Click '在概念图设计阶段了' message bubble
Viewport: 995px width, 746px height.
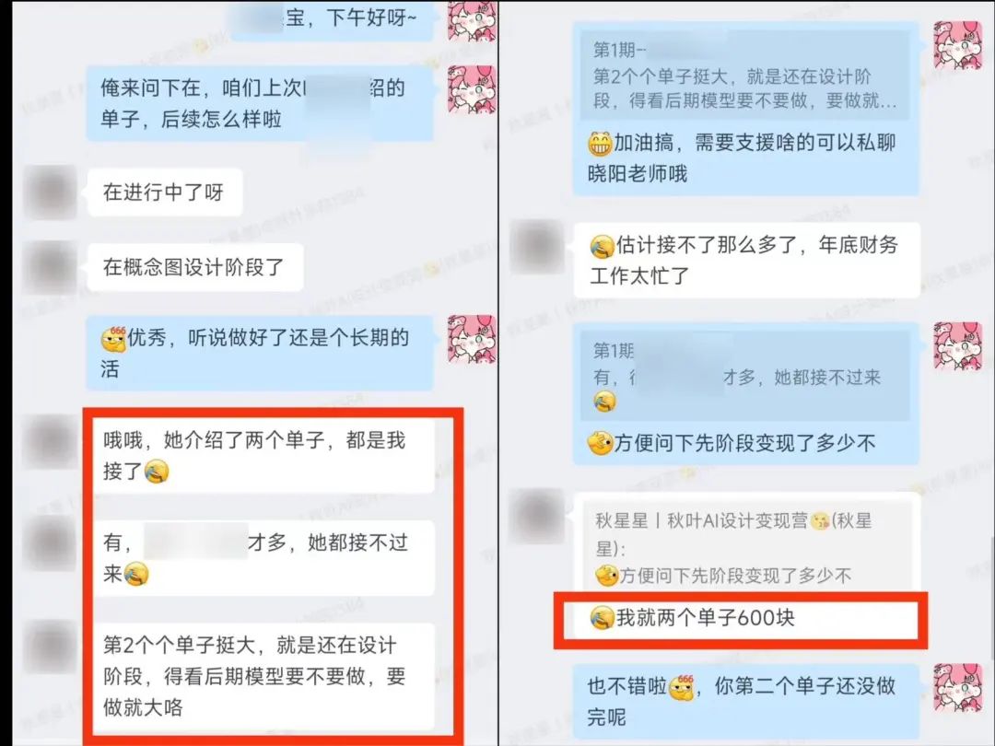pos(195,267)
